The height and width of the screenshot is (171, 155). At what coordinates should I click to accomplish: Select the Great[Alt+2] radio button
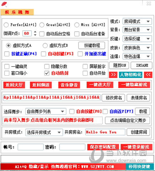pyautogui.click(x=42, y=25)
